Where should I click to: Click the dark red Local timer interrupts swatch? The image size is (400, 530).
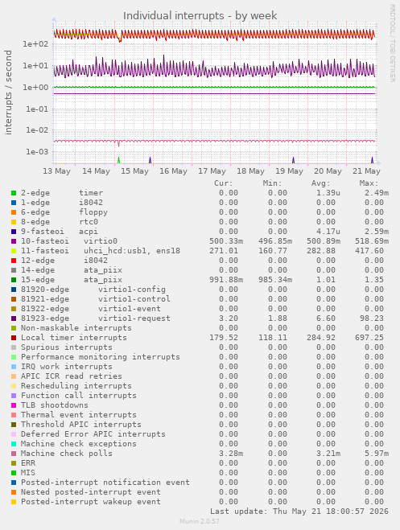pyautogui.click(x=14, y=338)
